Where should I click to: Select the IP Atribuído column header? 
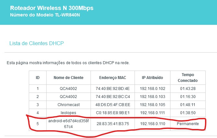click(152, 78)
